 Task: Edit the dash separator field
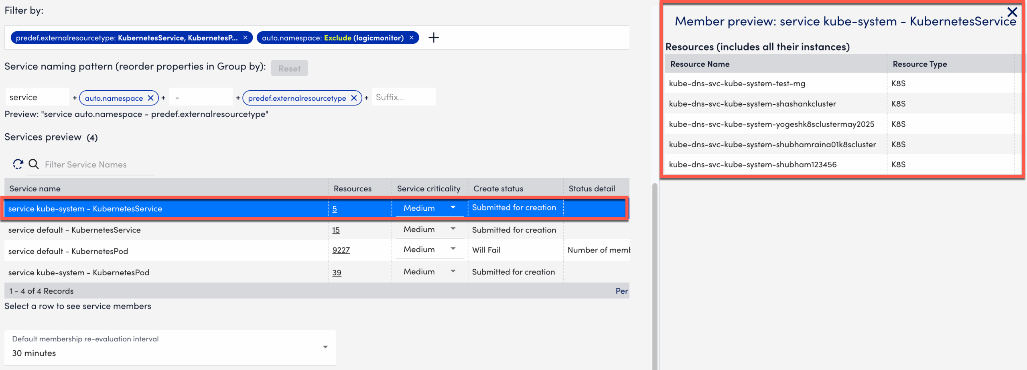pos(201,97)
